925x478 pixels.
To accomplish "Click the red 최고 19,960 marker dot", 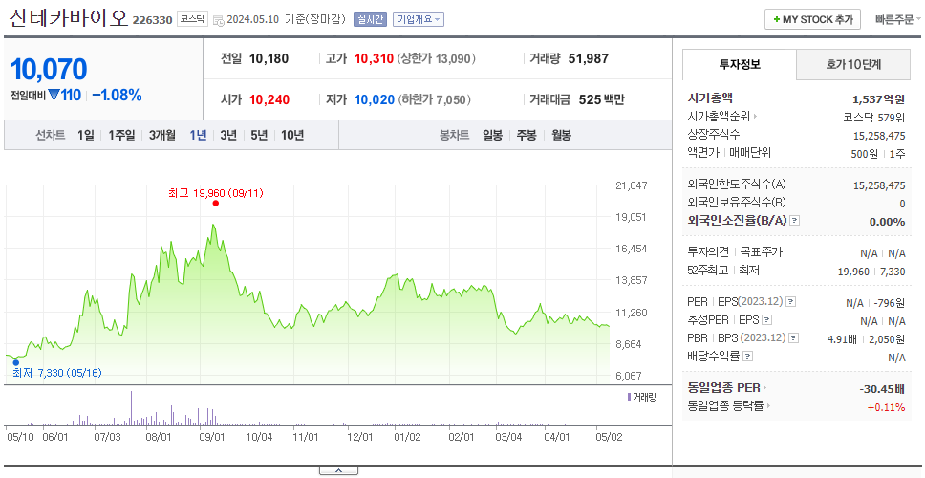I will pos(216,203).
